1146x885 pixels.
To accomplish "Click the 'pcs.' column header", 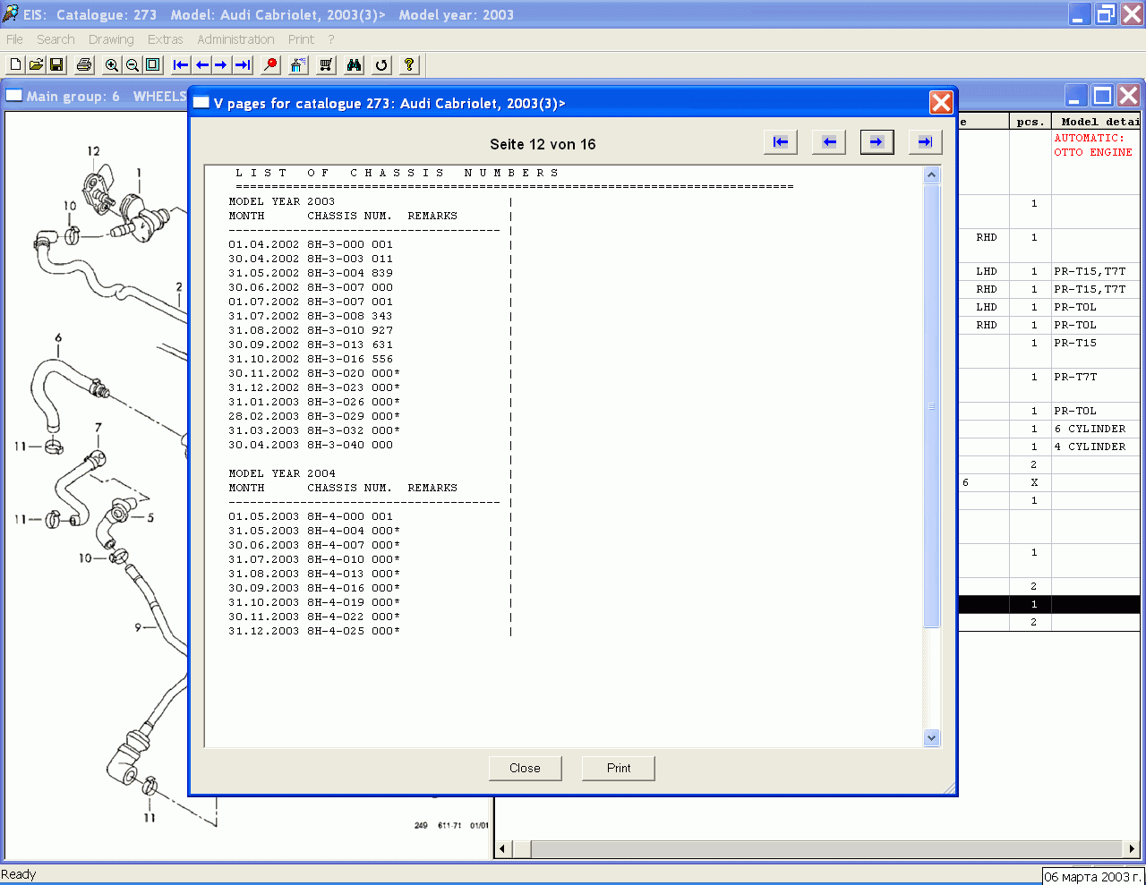I will pyautogui.click(x=1030, y=122).
